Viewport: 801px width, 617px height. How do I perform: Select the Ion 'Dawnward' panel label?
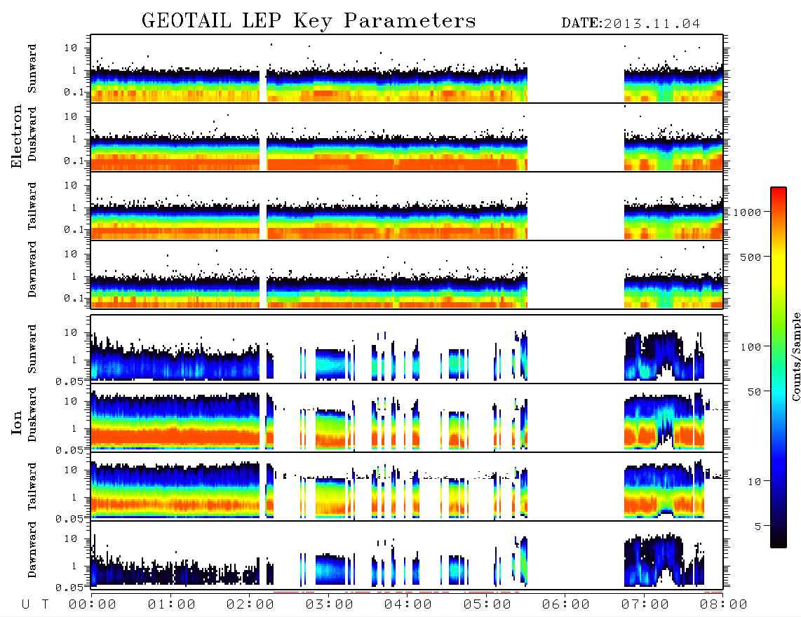[32, 550]
